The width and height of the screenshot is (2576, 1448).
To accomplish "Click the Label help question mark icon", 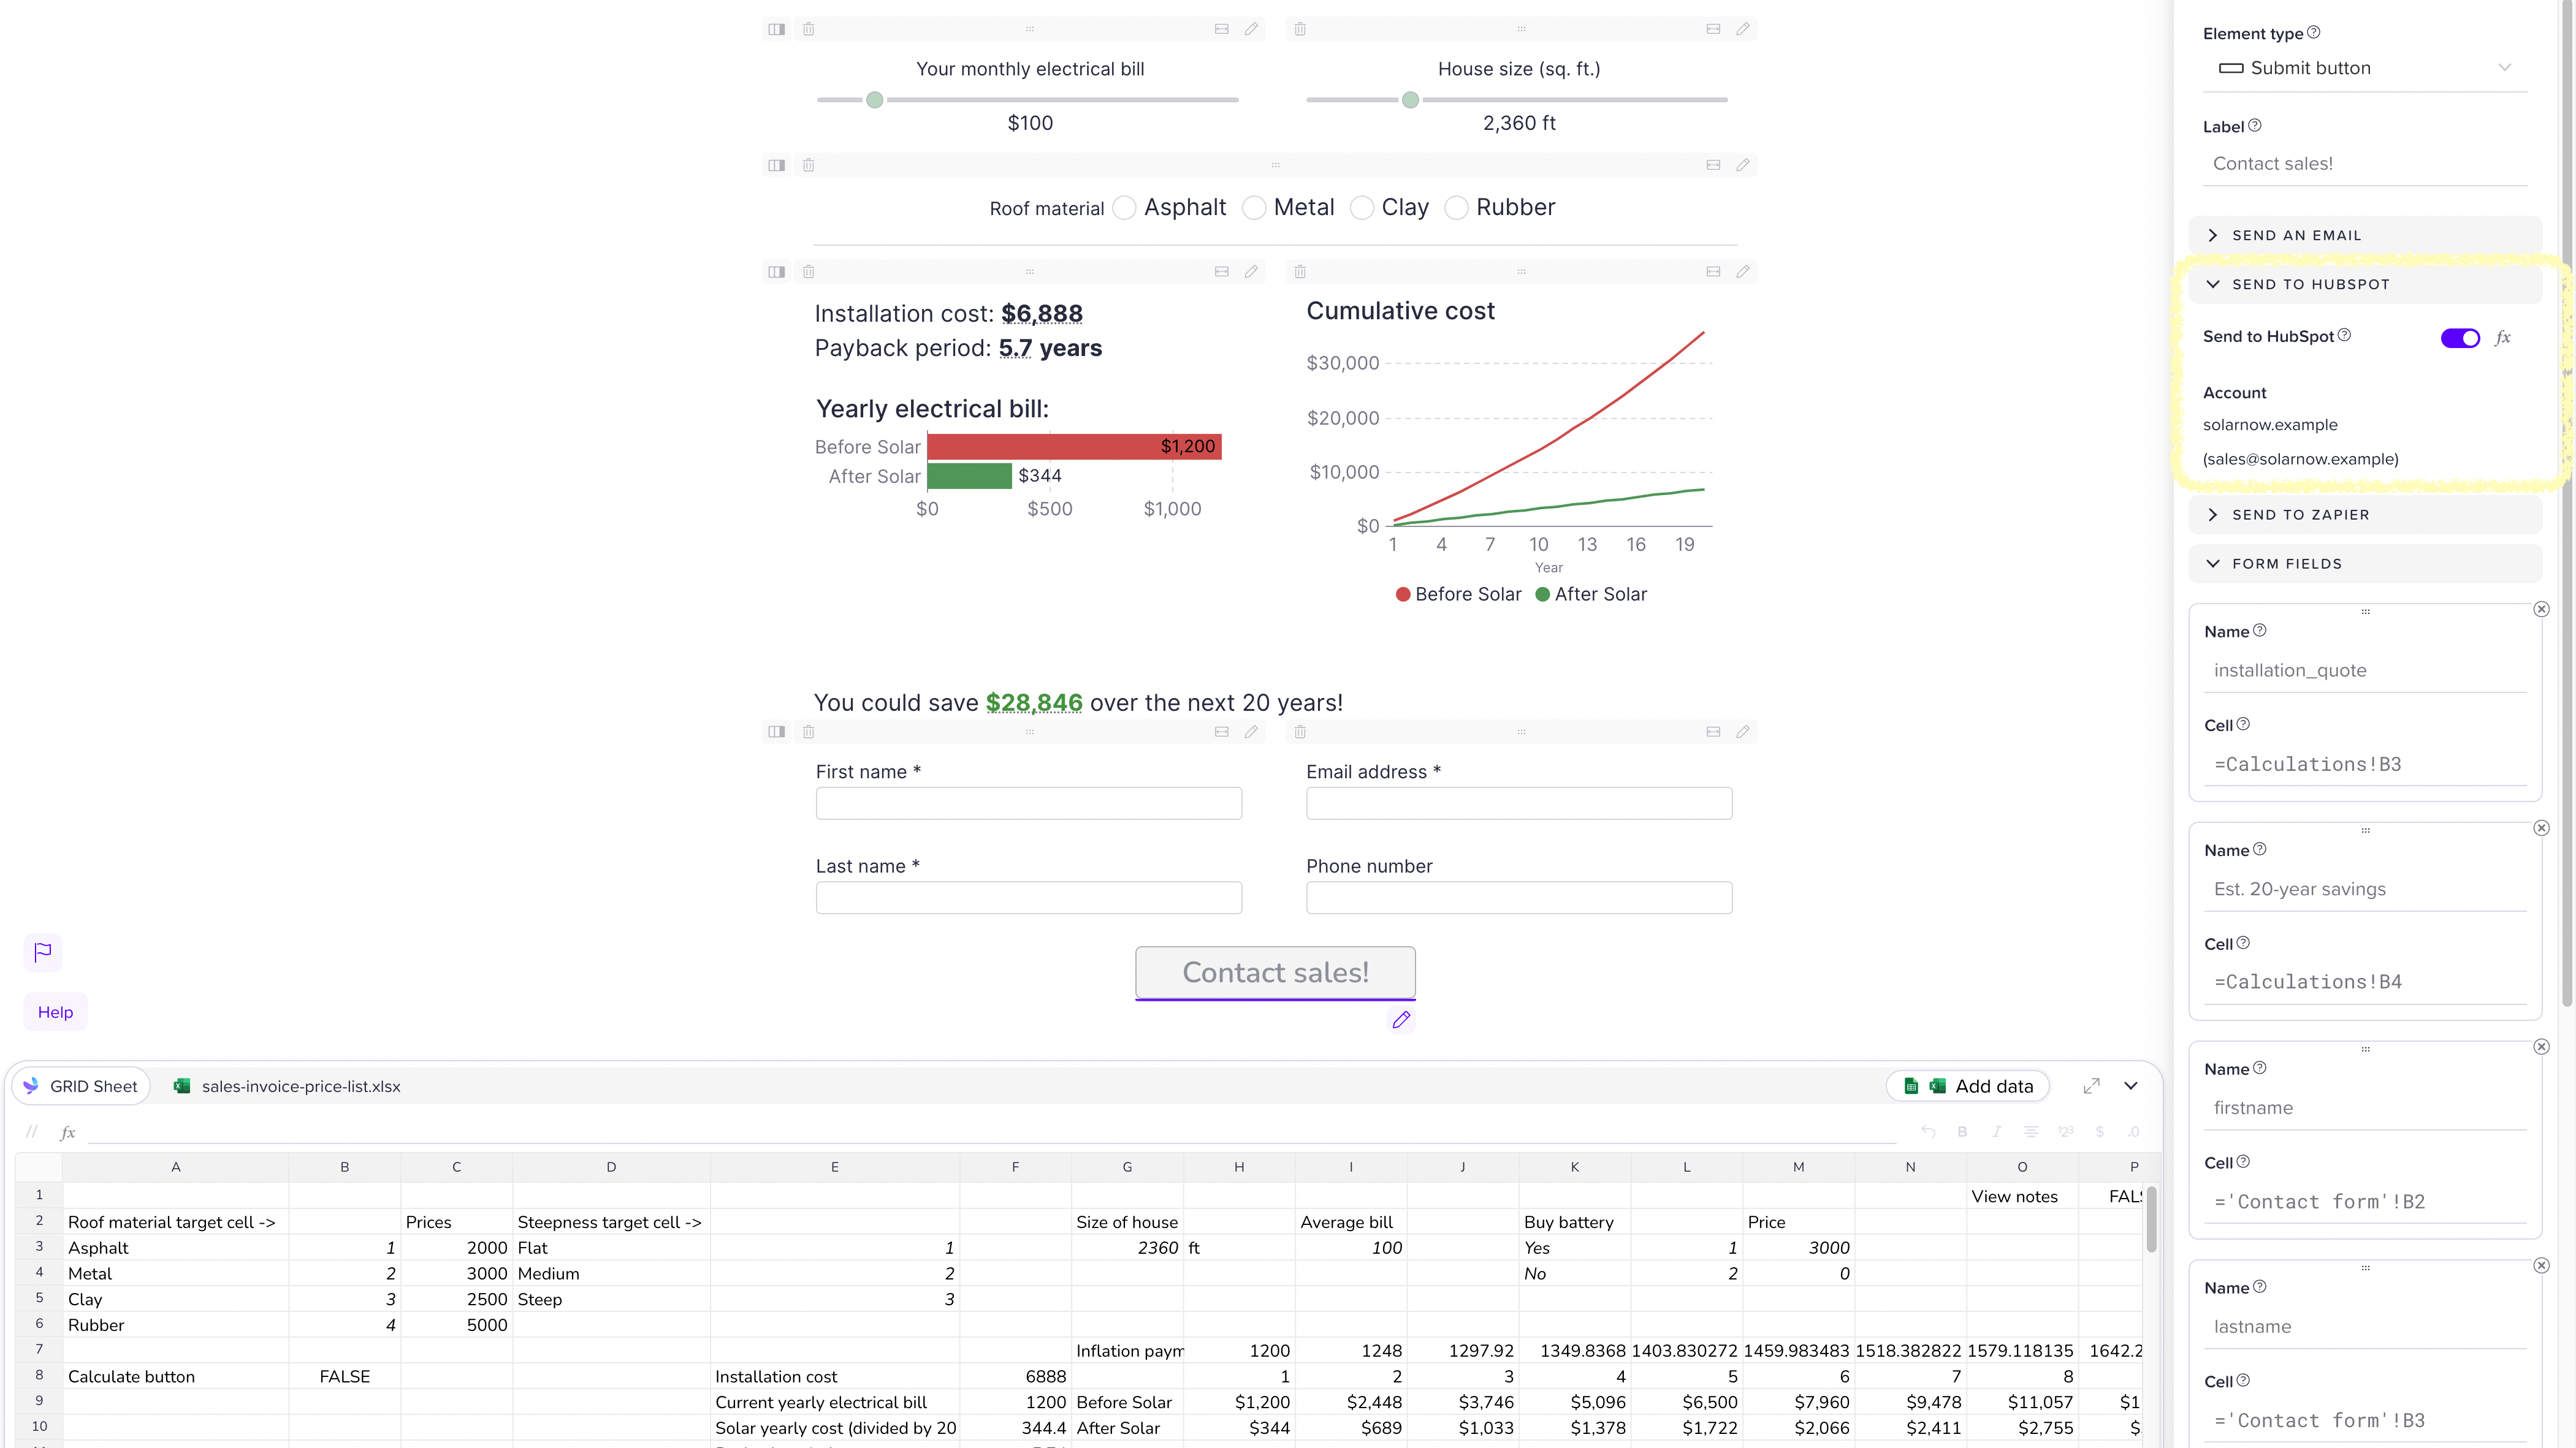I will [2255, 126].
